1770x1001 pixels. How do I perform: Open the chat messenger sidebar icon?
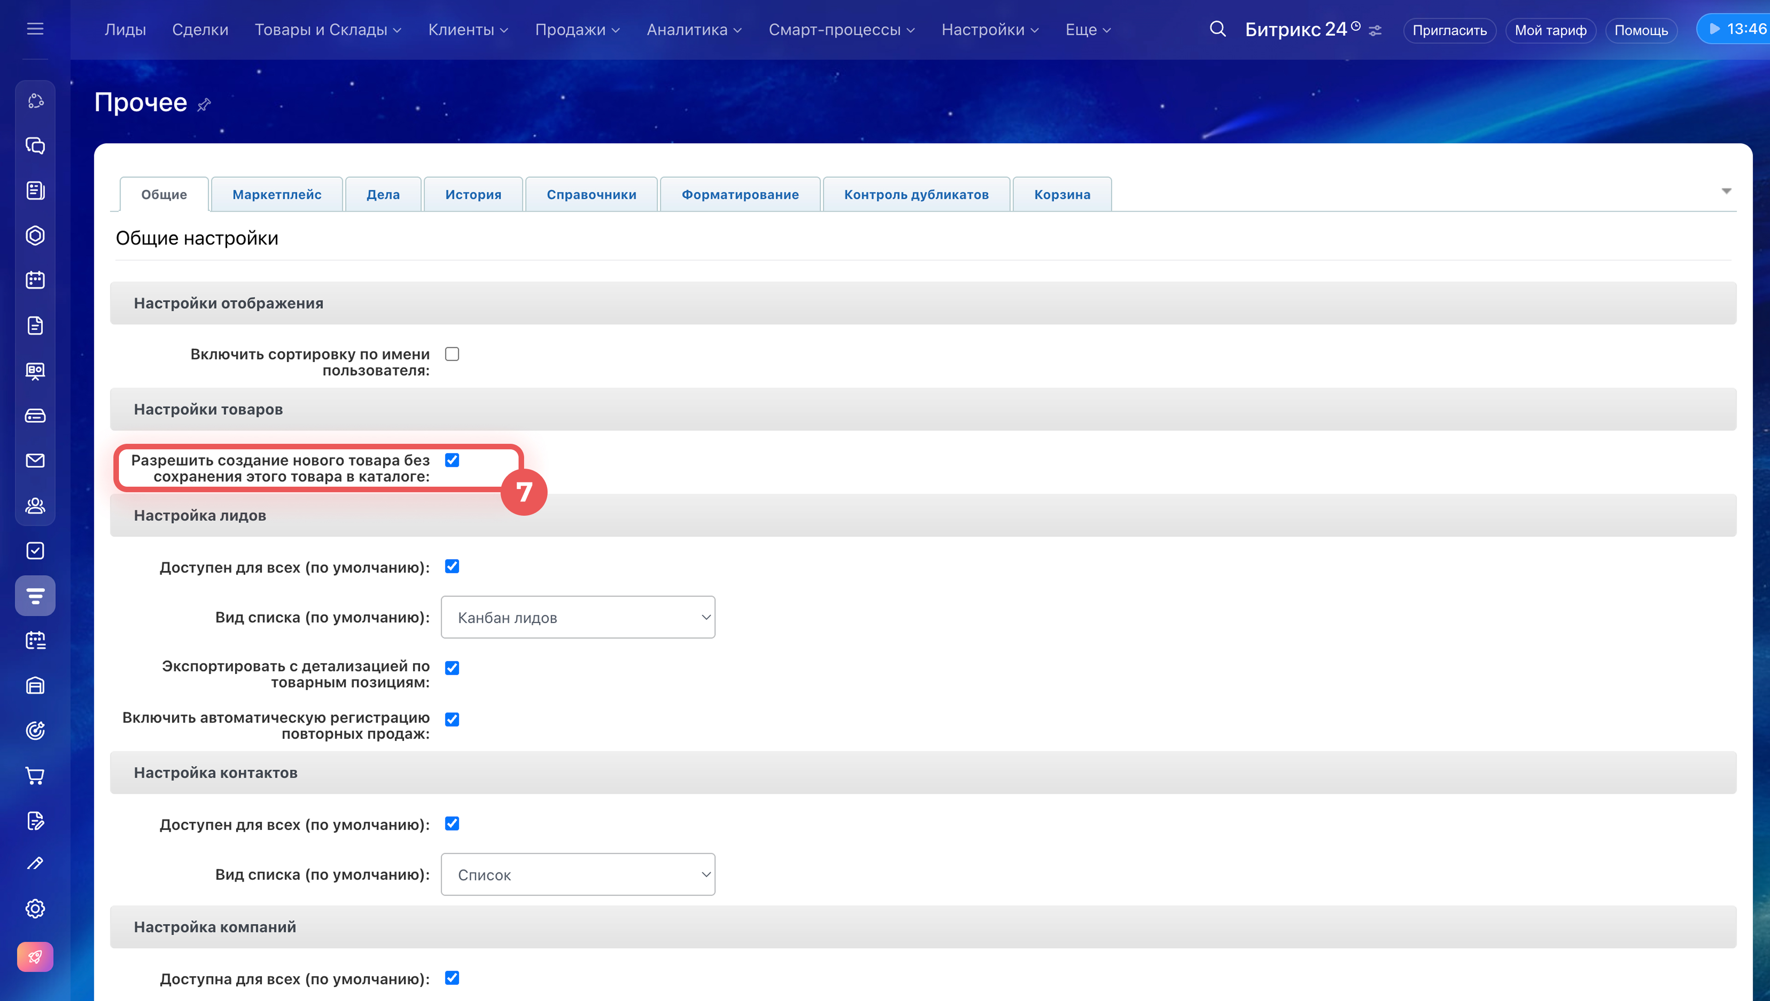[x=35, y=146]
